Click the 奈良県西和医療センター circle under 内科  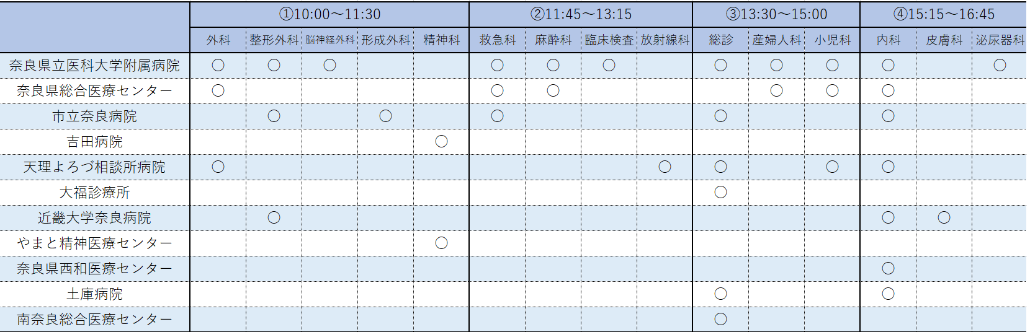click(888, 269)
